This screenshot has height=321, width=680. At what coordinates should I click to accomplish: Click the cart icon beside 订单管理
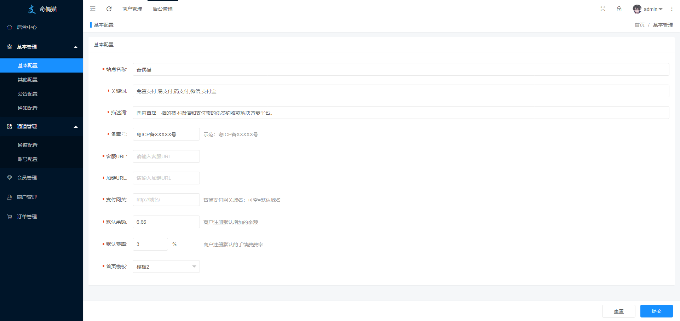[10, 217]
